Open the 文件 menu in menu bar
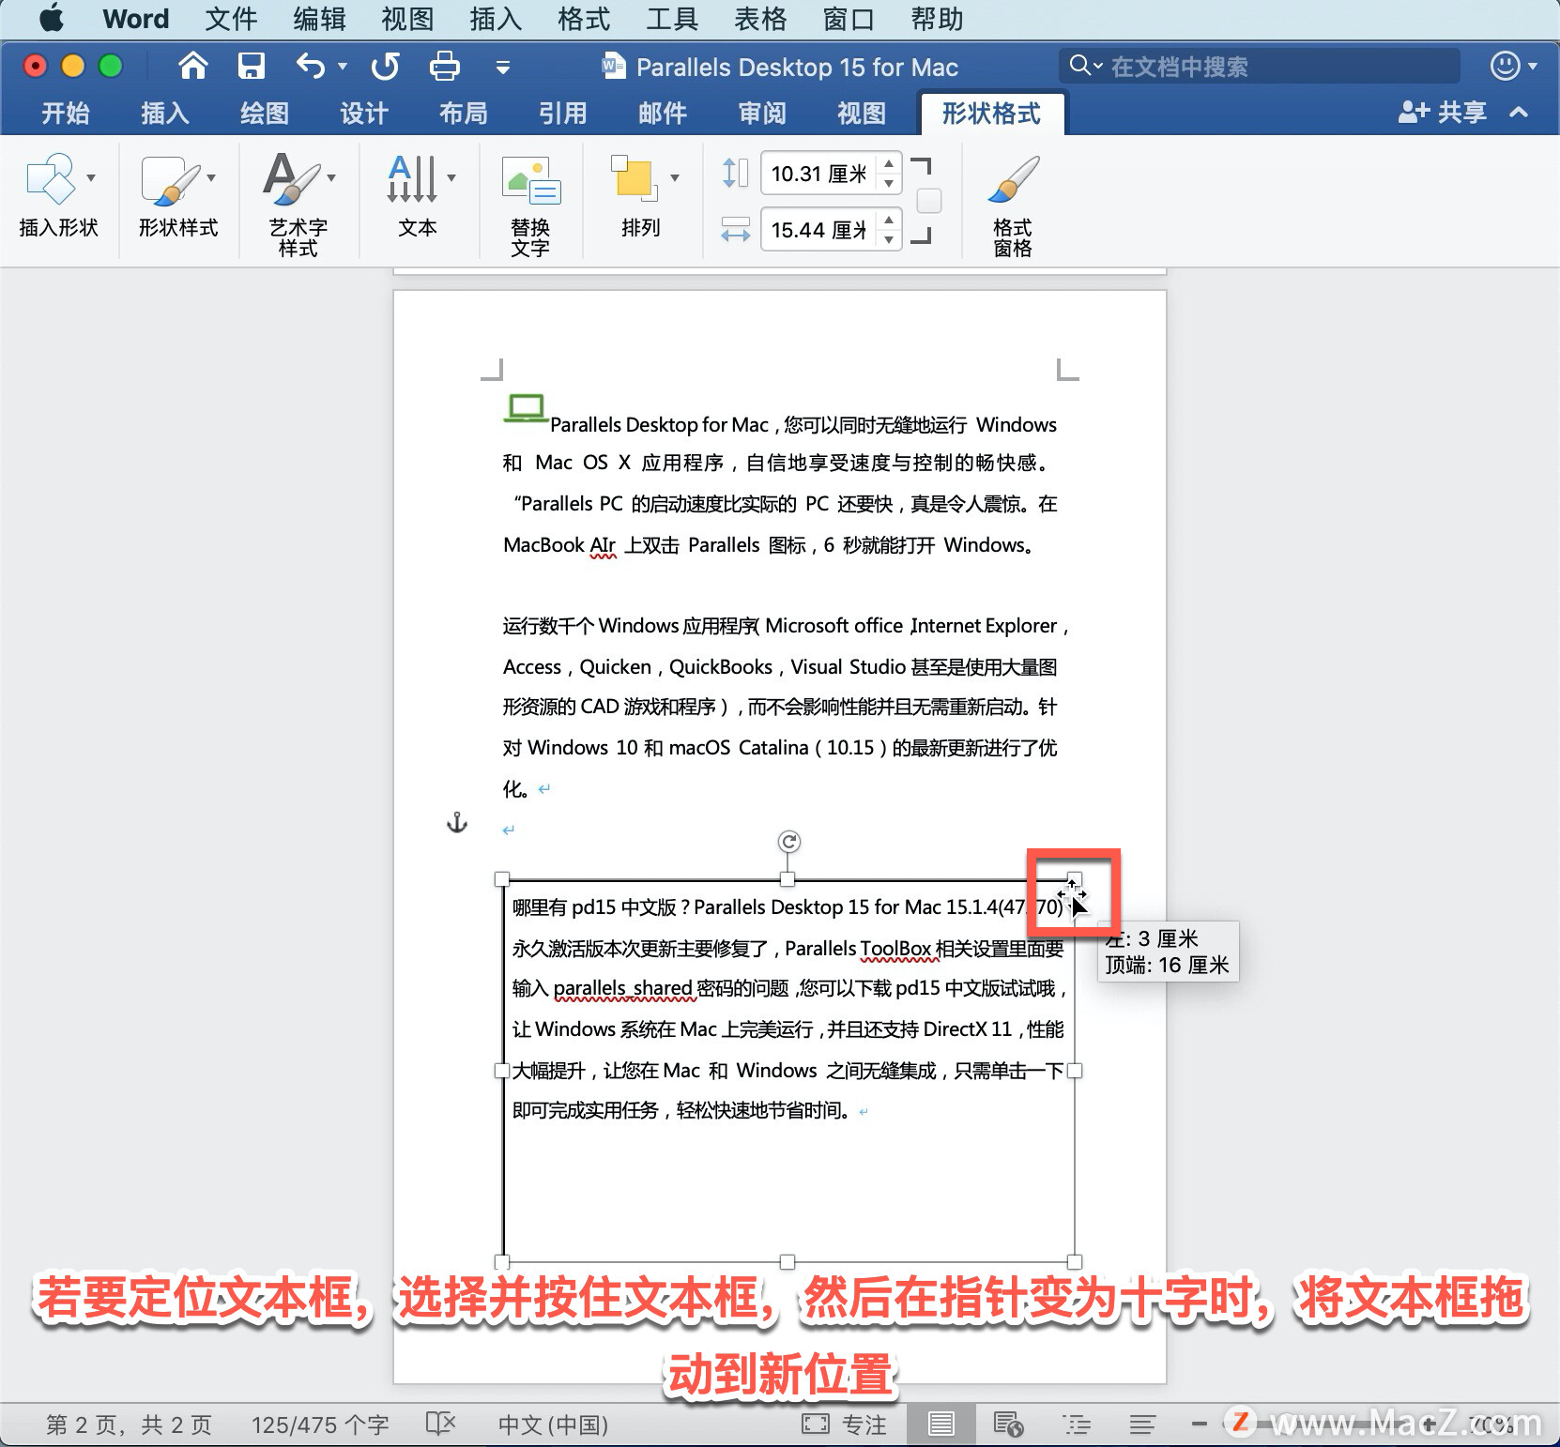Screen dimensions: 1560x1447 tap(231, 19)
